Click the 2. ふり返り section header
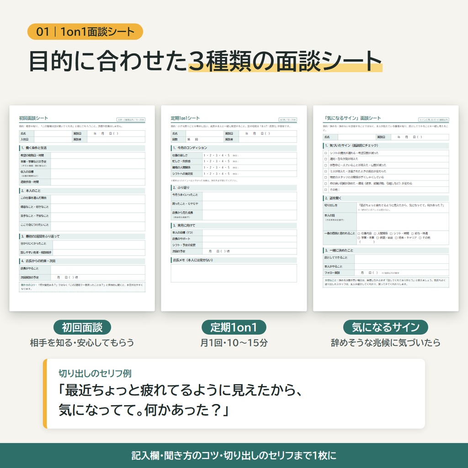Image resolution: width=468 pixels, height=468 pixels. click(x=234, y=187)
